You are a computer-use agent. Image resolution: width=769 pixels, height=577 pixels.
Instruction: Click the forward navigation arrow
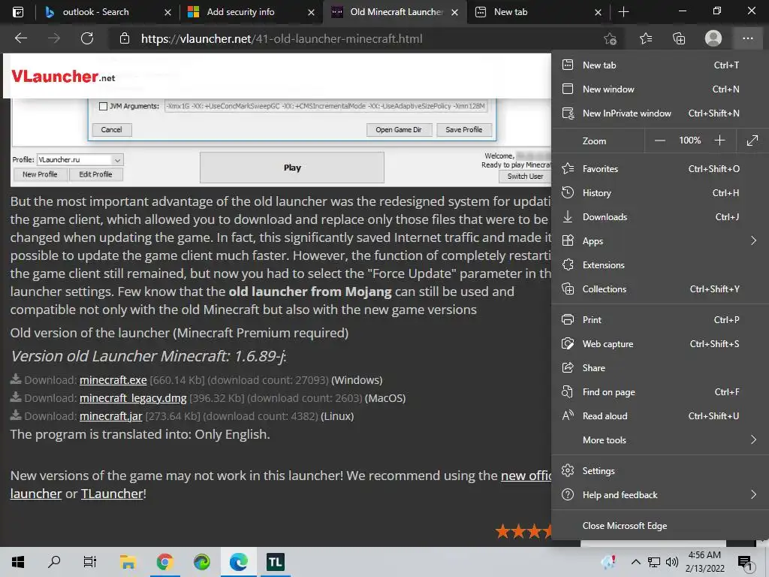[54, 38]
